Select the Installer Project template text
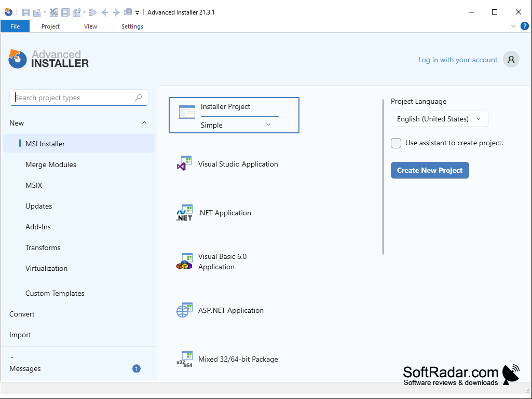532x399 pixels. [226, 106]
